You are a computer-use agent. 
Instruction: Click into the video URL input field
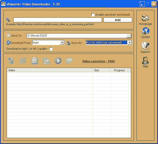tap(58, 20)
